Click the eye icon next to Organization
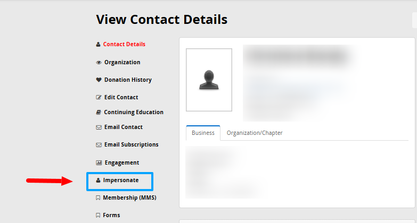The height and width of the screenshot is (223, 417). [99, 63]
